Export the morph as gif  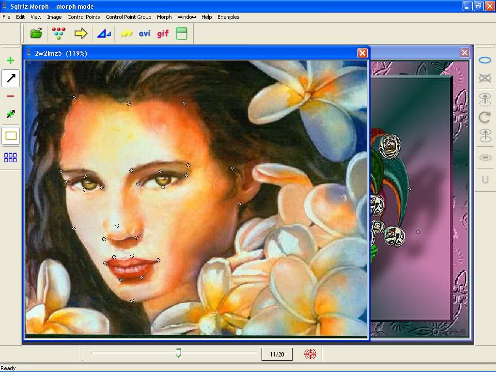[x=163, y=33]
